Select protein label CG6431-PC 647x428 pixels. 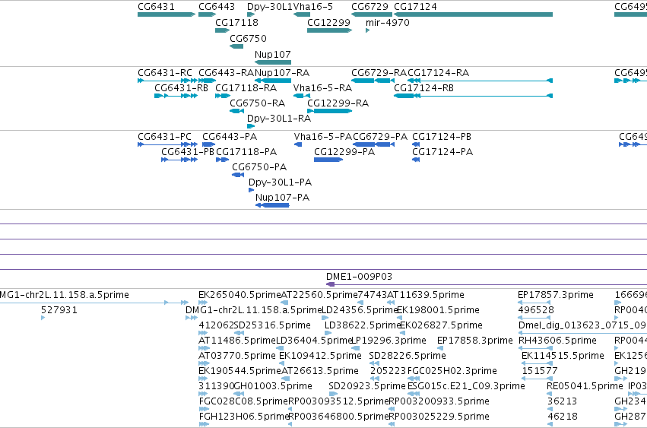point(165,137)
